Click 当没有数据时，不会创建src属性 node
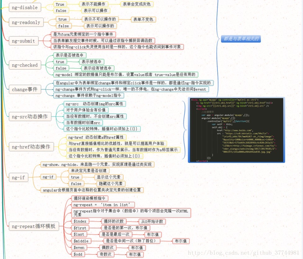The image size is (303, 259). pos(95,116)
